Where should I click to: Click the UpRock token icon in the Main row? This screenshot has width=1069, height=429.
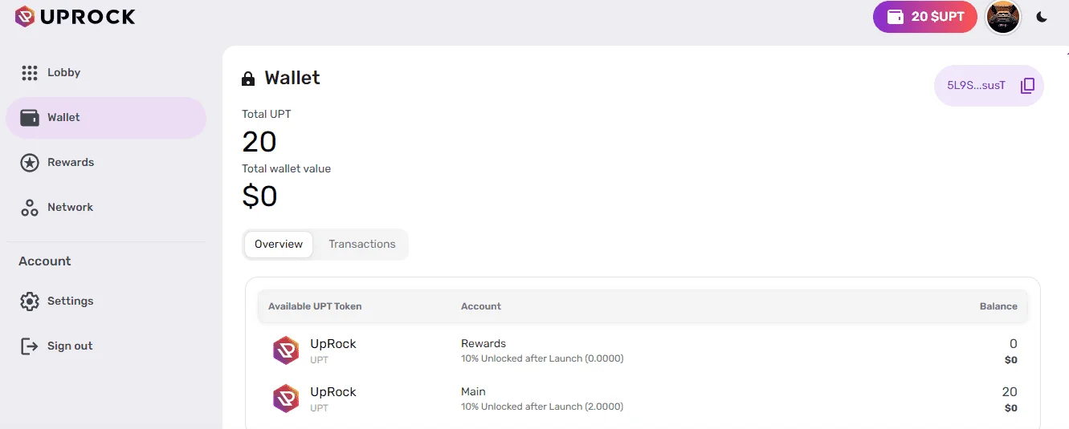click(286, 399)
